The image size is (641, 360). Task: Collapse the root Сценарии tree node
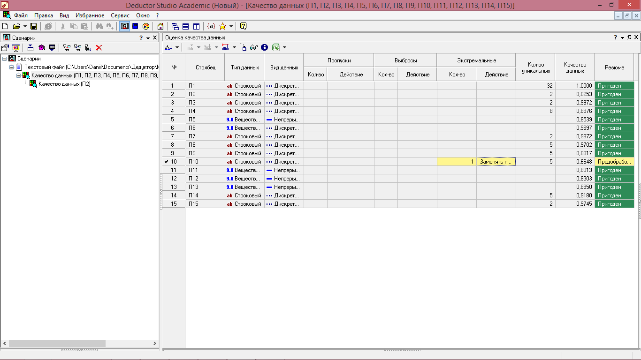click(x=4, y=59)
